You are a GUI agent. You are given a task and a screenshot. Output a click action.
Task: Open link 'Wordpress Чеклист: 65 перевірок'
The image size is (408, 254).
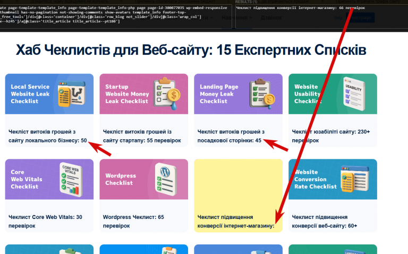point(133,222)
